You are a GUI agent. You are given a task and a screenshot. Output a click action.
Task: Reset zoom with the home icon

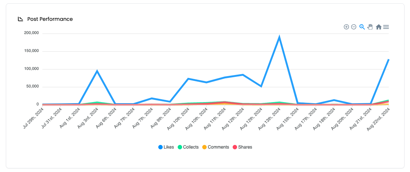click(x=378, y=27)
